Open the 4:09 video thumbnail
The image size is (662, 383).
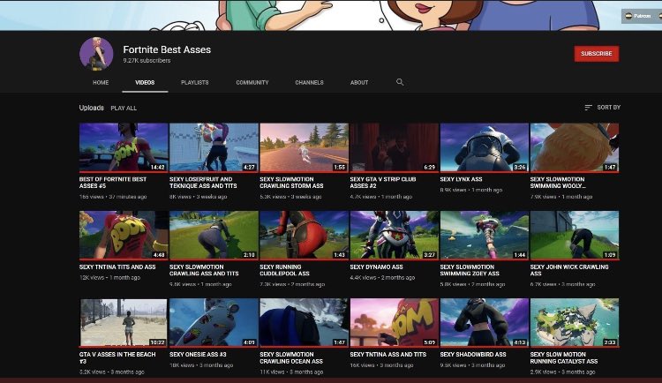click(x=214, y=323)
